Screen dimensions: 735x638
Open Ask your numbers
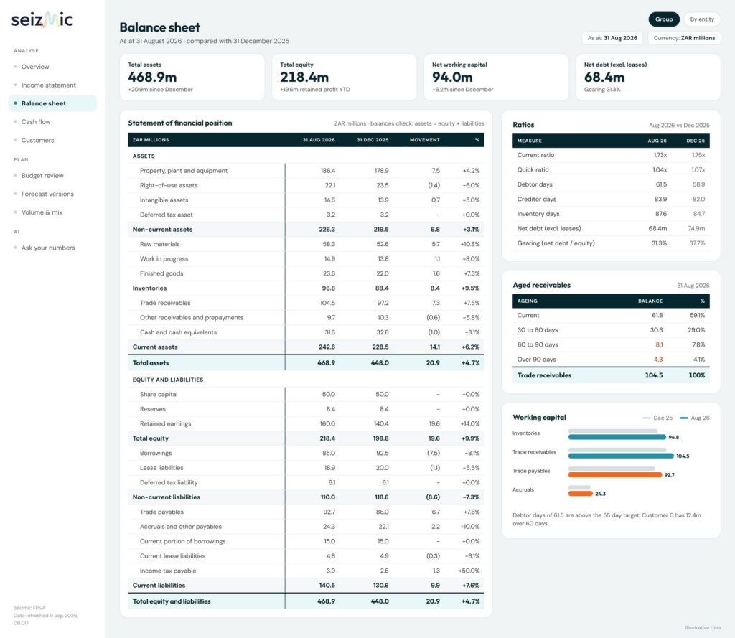(52, 248)
